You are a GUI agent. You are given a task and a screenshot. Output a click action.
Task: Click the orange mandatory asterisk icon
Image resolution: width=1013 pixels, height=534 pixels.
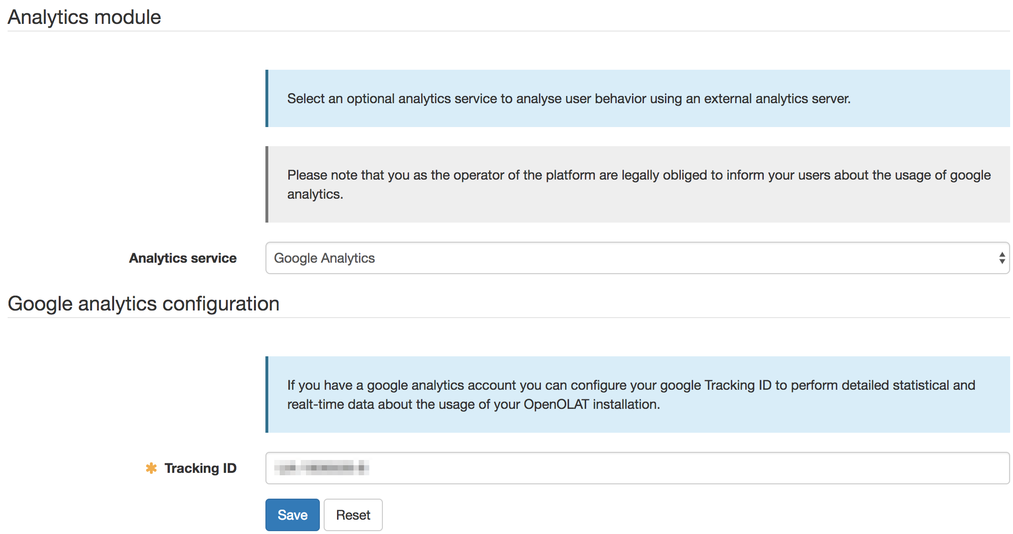pyautogui.click(x=151, y=468)
